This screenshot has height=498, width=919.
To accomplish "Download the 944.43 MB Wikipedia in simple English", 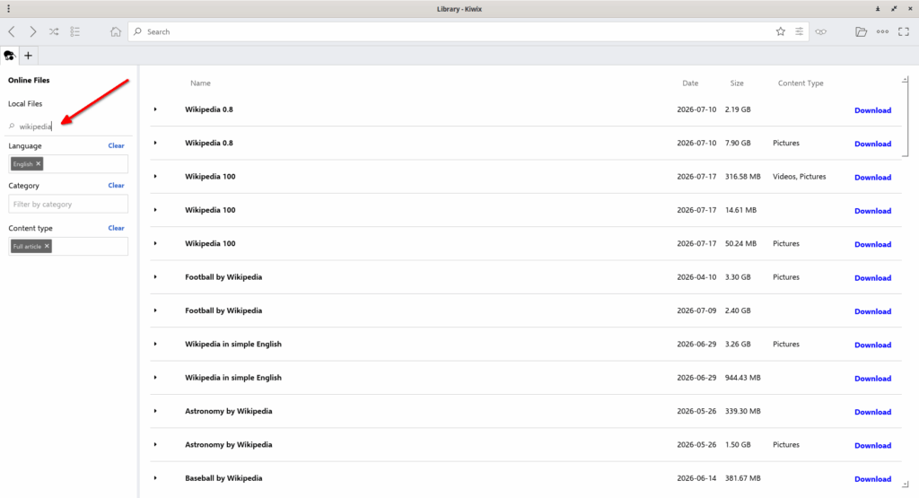I will pos(872,379).
